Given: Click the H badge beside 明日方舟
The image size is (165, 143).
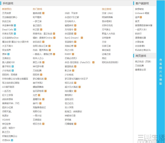Looking at the screenshot, I should click(43, 124).
